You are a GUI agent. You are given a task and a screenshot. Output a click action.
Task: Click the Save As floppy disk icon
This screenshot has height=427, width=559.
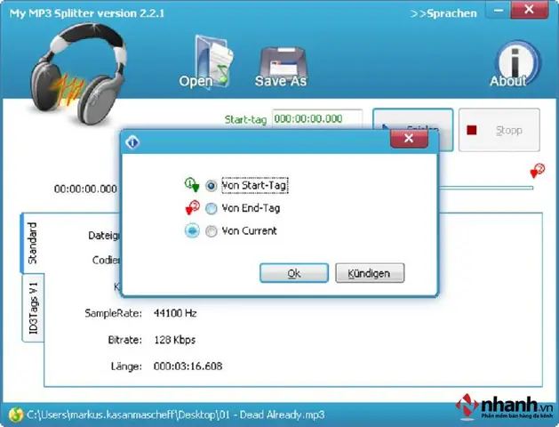281,67
